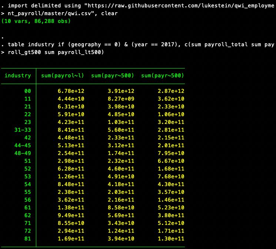Click the "industry" column header
The width and height of the screenshot is (276, 249).
(17, 75)
